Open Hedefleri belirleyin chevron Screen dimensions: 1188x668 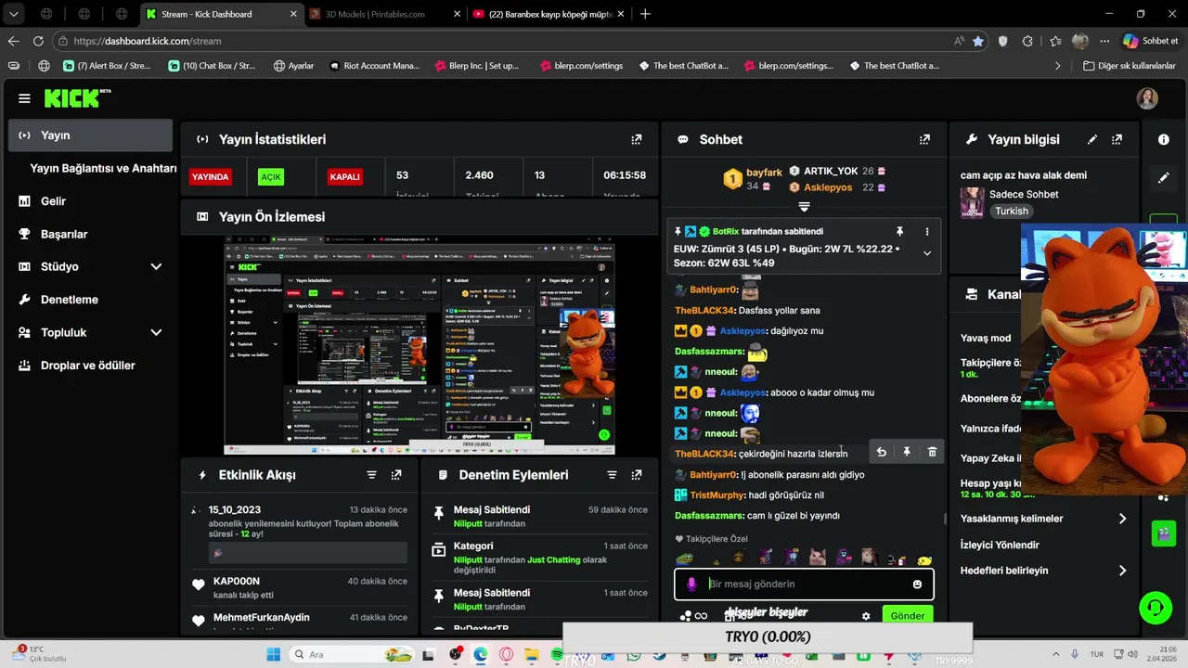(x=1122, y=571)
